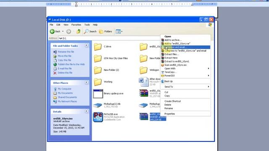Select the Binary.updexp.exe file icon
This screenshot has width=269, height=151.
point(98,94)
